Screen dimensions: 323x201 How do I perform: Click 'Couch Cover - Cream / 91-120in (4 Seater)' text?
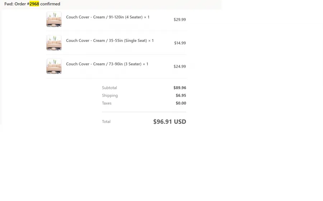(104, 17)
